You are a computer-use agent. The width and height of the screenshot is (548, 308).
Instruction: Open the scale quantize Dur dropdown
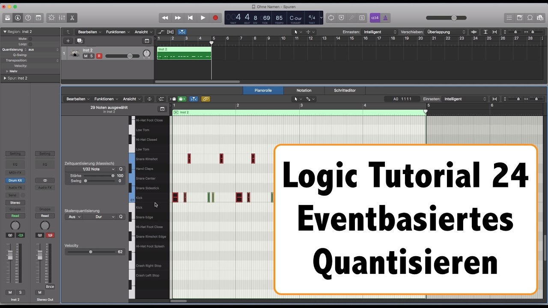tap(99, 217)
